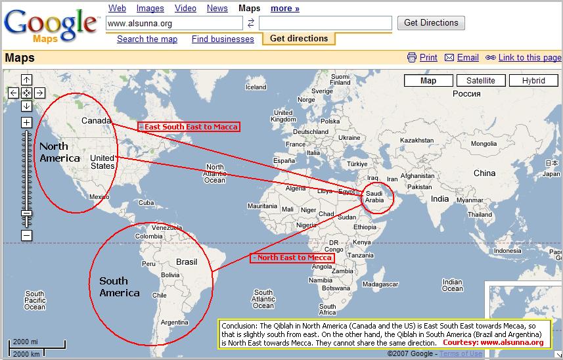Click the Canada label on map
The width and height of the screenshot is (563, 360).
tap(96, 121)
